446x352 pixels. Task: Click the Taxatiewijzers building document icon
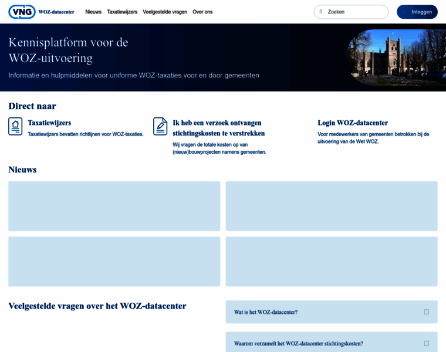(x=15, y=126)
